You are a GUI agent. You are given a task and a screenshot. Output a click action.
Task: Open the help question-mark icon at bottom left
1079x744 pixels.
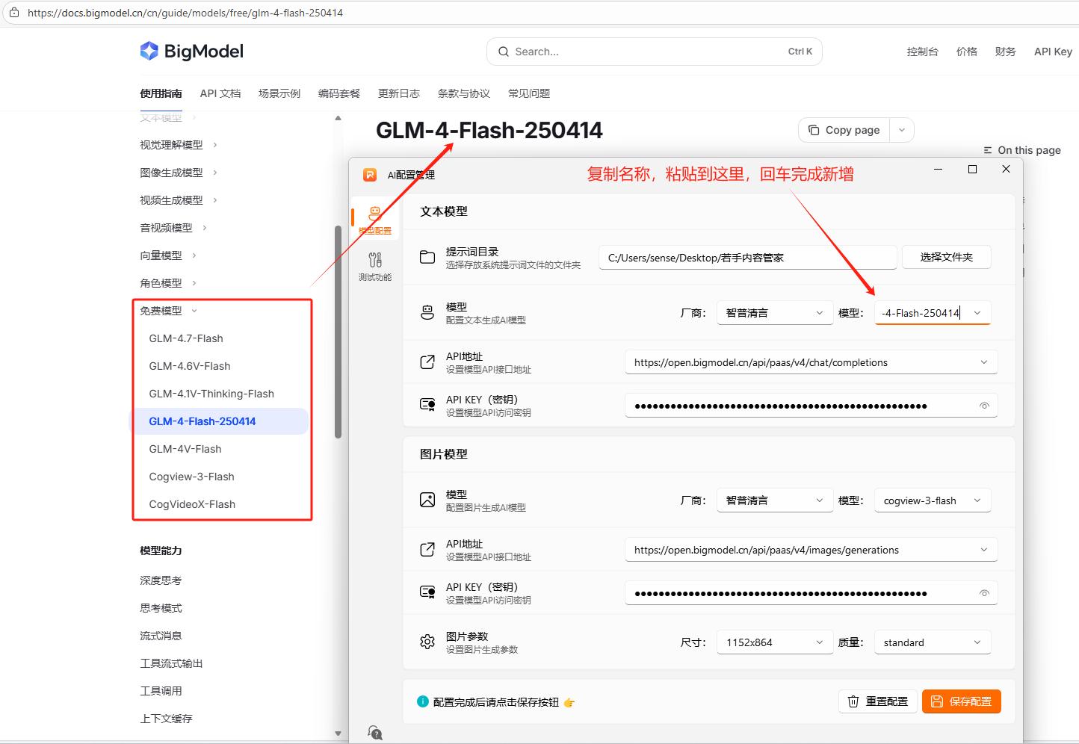[x=374, y=733]
